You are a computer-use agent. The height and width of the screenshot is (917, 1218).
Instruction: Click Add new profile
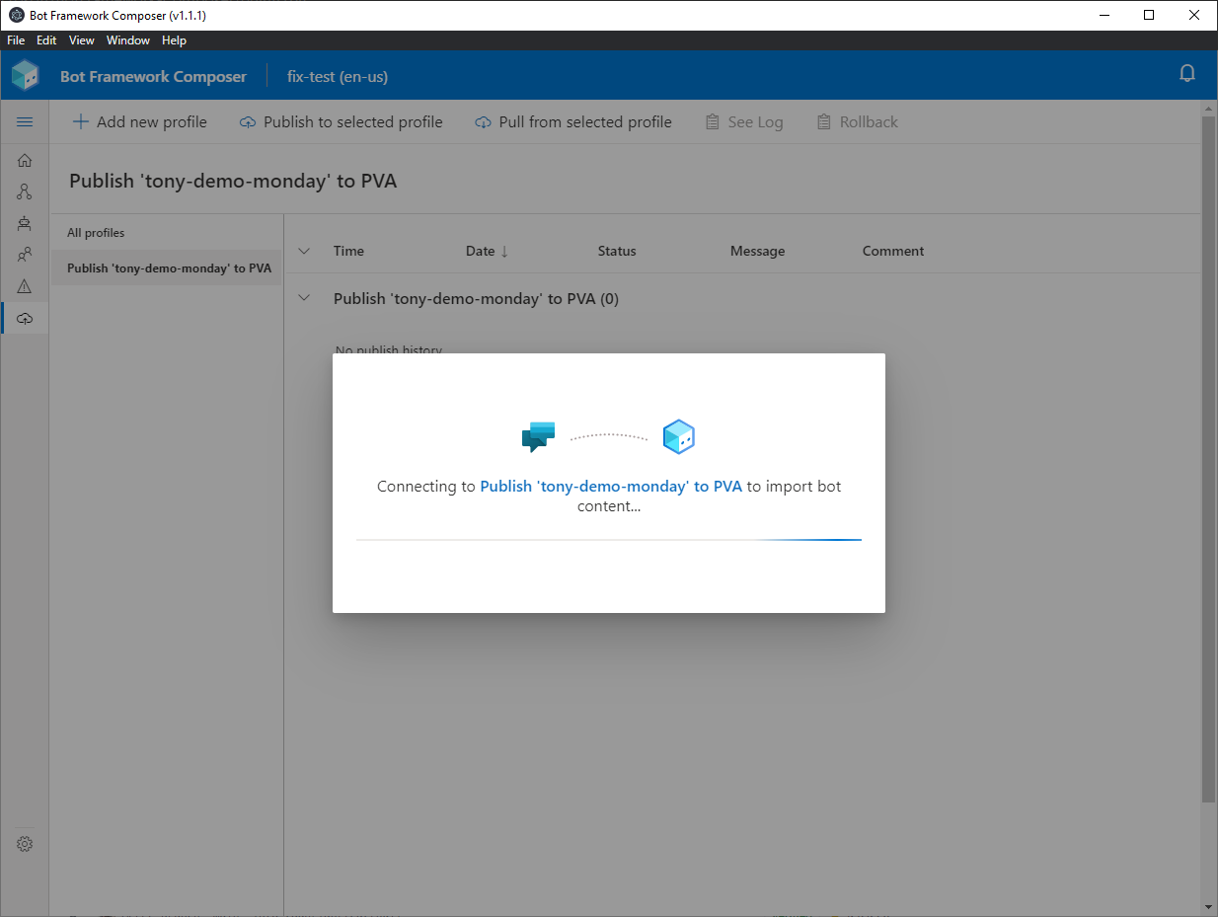(x=140, y=122)
